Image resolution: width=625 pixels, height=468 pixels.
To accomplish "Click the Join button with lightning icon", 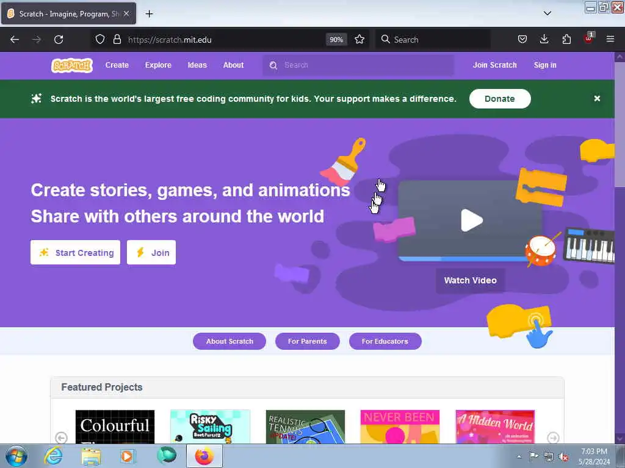I will 151,252.
